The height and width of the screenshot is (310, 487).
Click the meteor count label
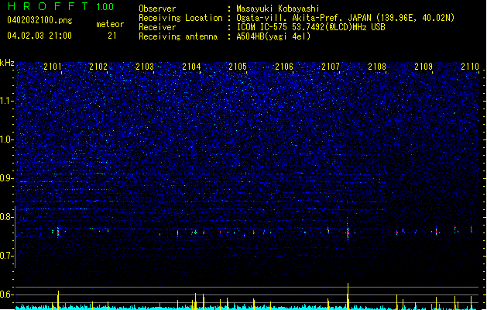point(110,24)
